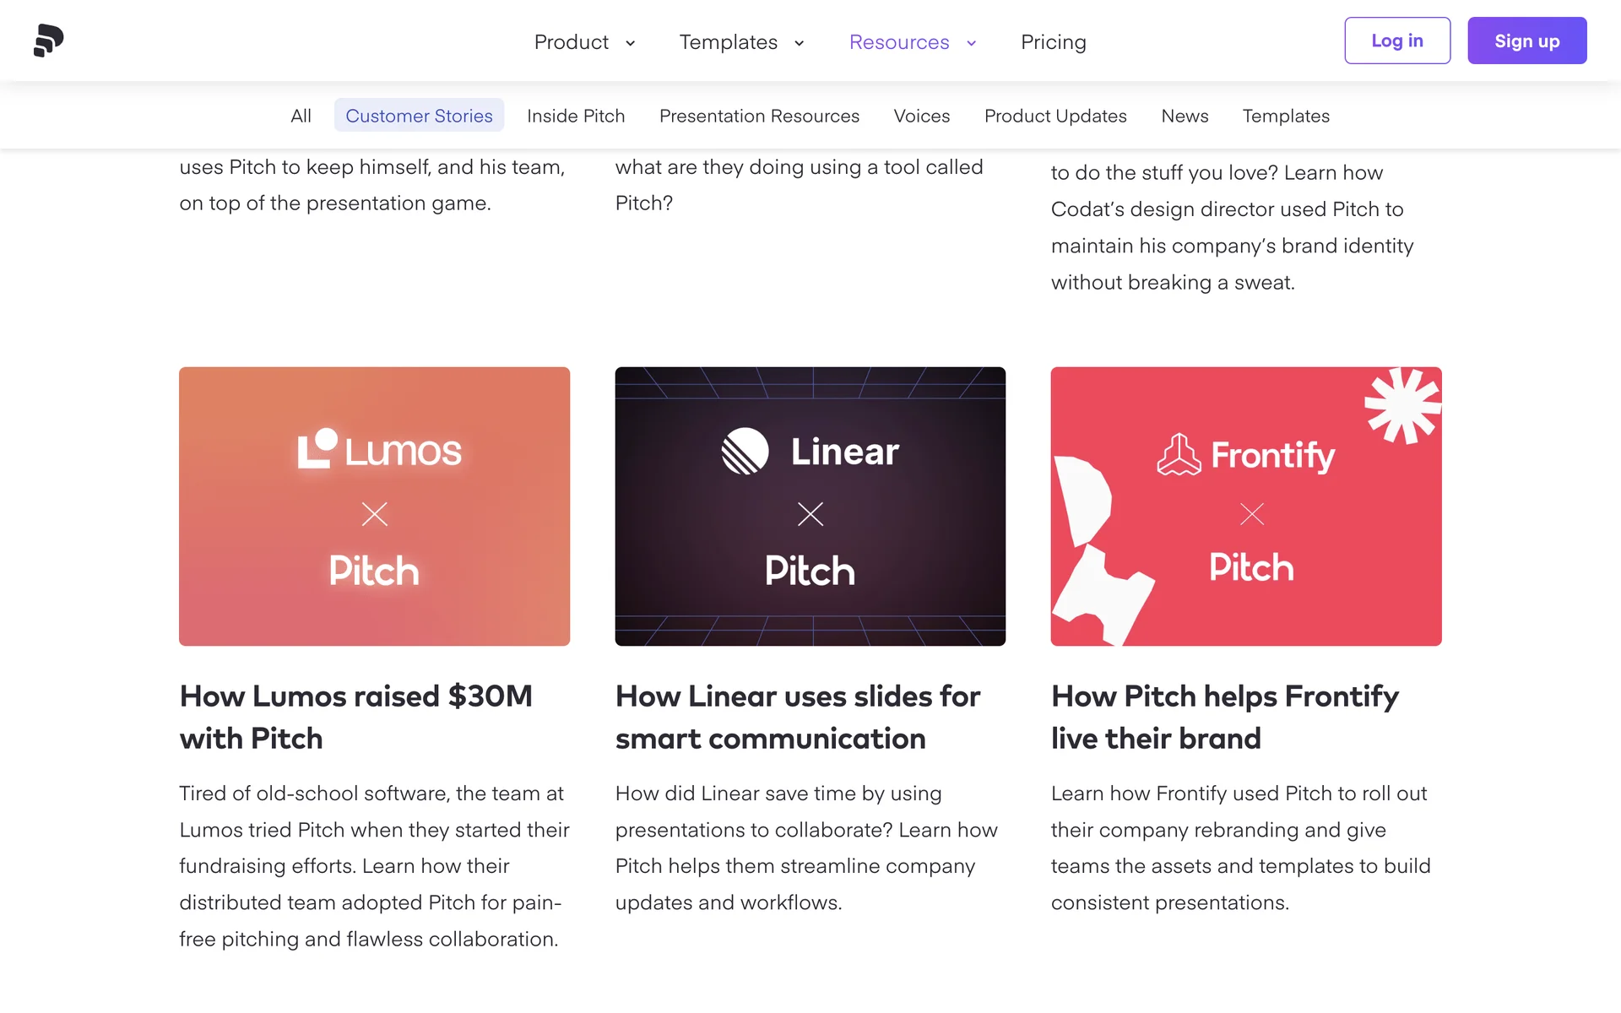The image size is (1621, 1013).
Task: Click the Pitch logo icon
Action: 48,41
